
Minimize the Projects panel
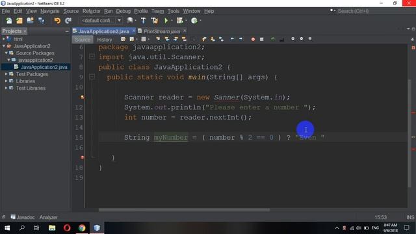[x=67, y=31]
